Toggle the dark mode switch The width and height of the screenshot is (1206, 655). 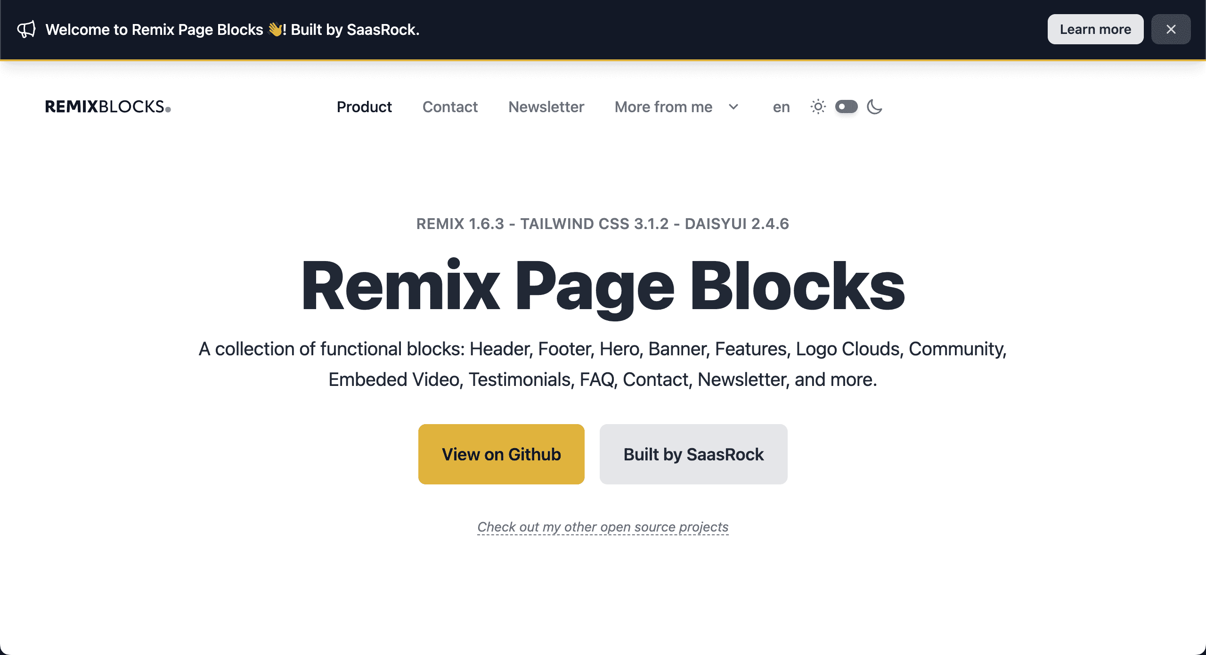[846, 107]
